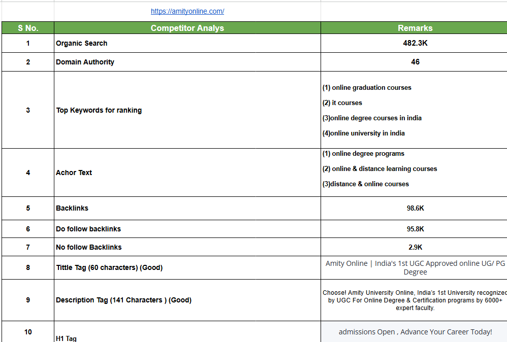Select the 'S No.' header cell
The width and height of the screenshot is (507, 342).
pos(28,28)
